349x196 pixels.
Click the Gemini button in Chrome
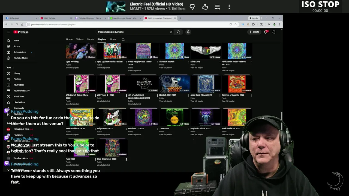tap(254, 18)
